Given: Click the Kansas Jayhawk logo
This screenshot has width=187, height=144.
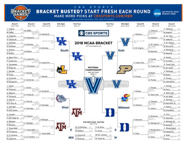Looking at the screenshot, I should (x=125, y=98).
